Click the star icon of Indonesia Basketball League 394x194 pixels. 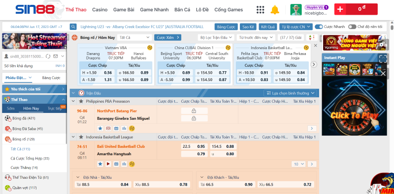[81, 137]
